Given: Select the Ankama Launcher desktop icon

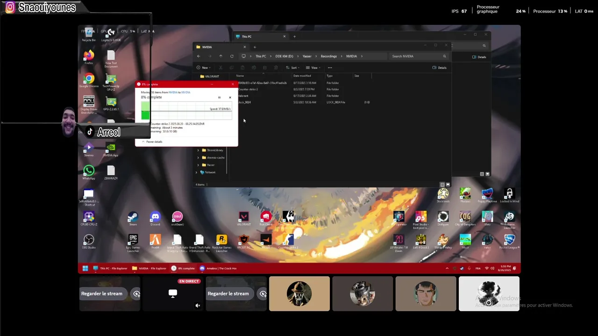Looking at the screenshot, I should [509, 219].
